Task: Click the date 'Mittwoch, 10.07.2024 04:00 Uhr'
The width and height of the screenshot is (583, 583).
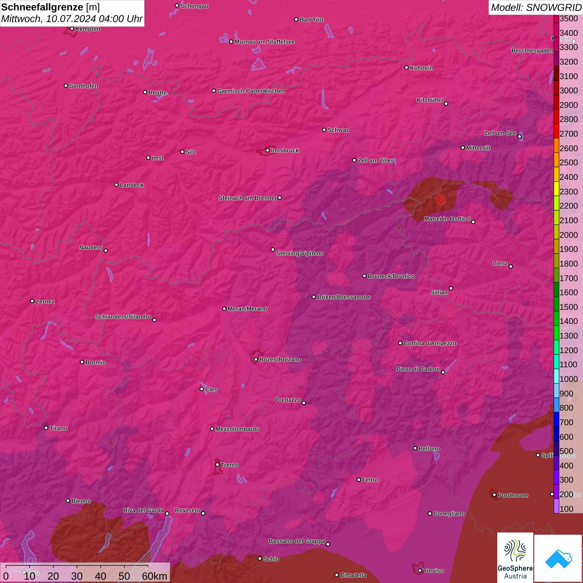Action: pyautogui.click(x=72, y=19)
